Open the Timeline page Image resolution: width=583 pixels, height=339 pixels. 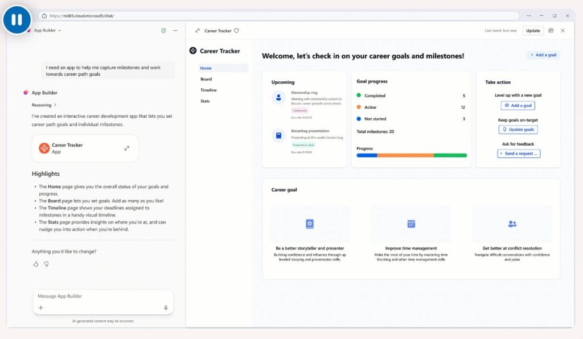pos(208,90)
